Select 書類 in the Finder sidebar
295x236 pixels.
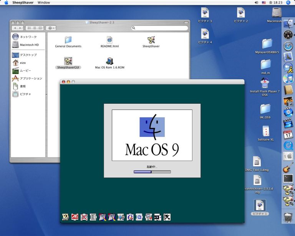(28, 86)
